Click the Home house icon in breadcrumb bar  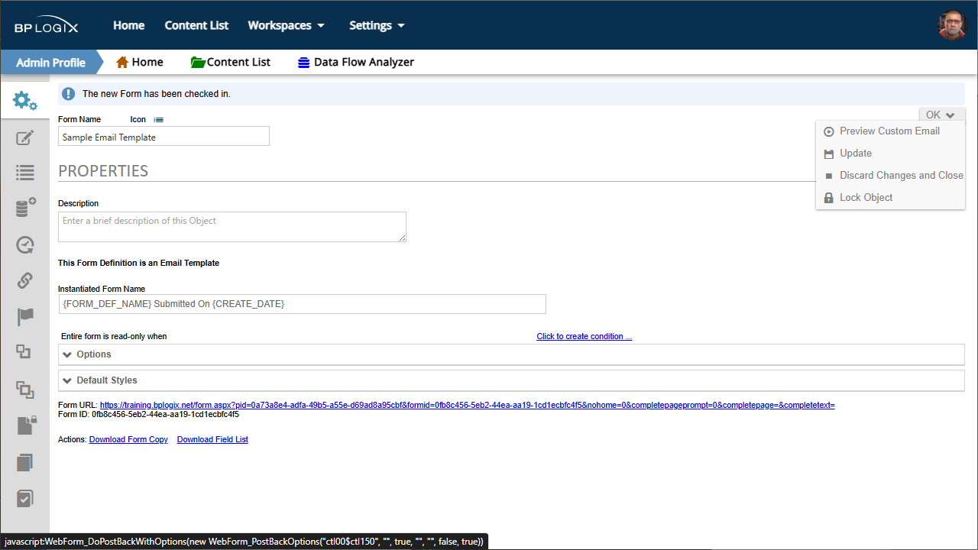(122, 62)
